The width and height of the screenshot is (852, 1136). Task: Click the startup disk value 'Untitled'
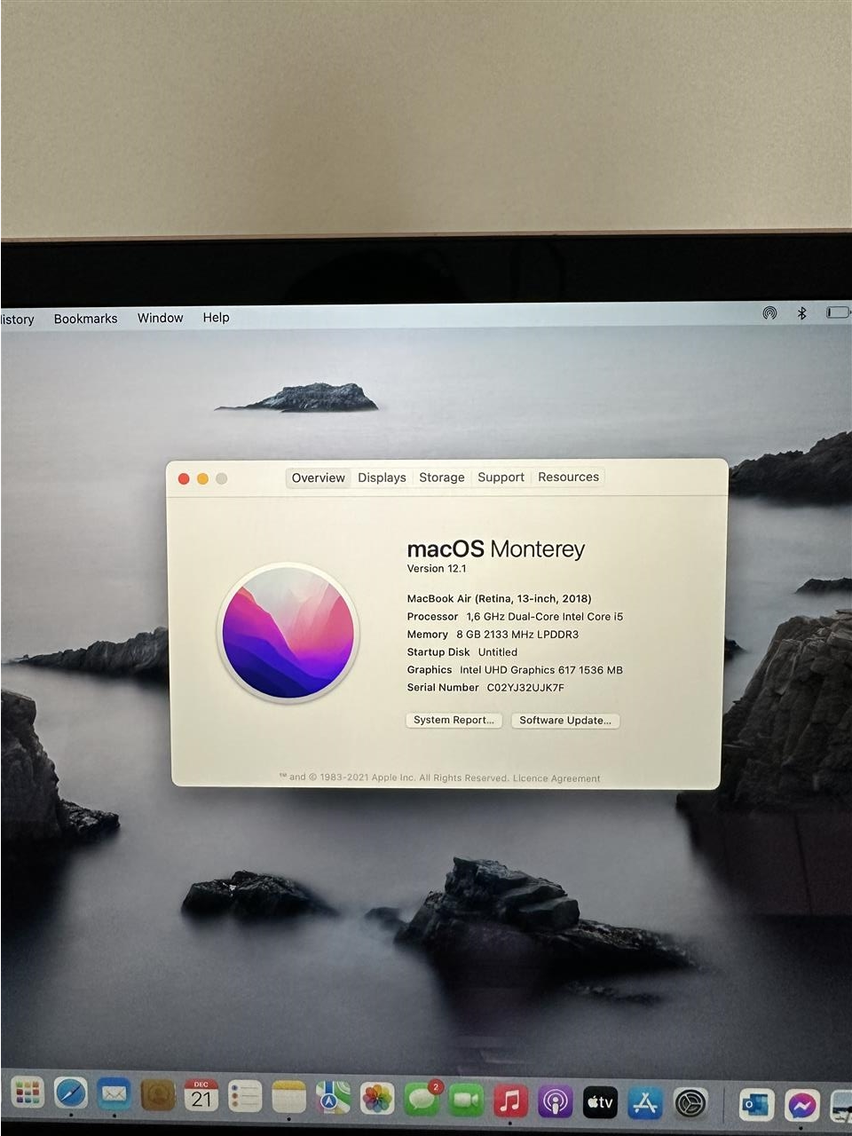[498, 652]
